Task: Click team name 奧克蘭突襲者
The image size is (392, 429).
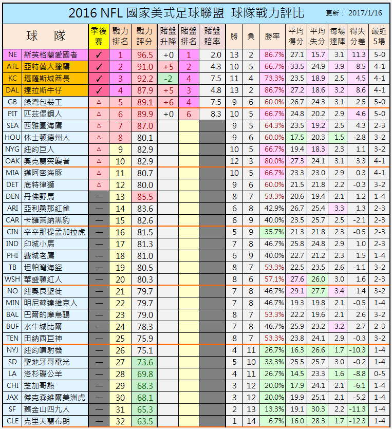Action: [x=47, y=161]
